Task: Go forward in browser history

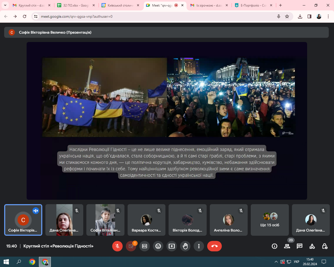Action: 15,16
